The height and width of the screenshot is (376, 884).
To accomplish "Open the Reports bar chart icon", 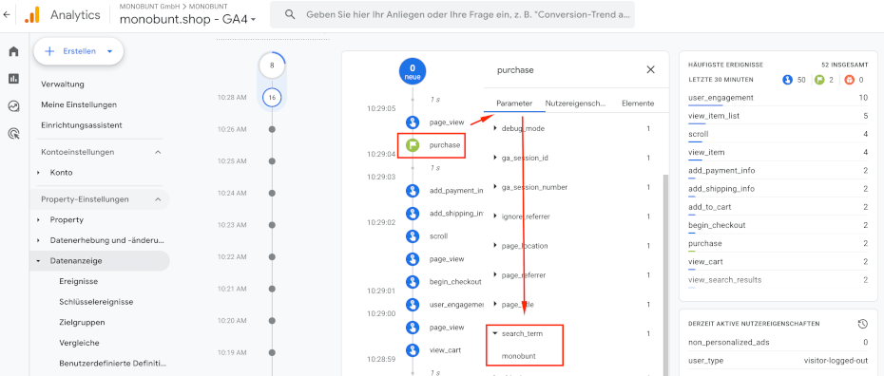I will click(14, 79).
